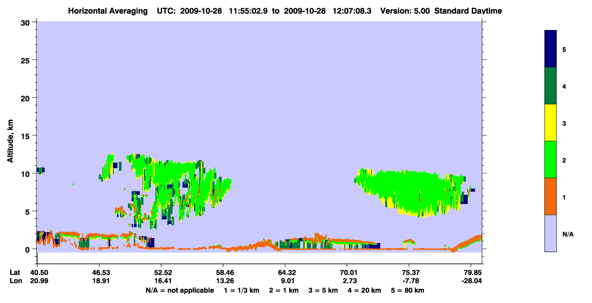Click the color bar label '5'
Screen dimensions: 592x303
564,50
